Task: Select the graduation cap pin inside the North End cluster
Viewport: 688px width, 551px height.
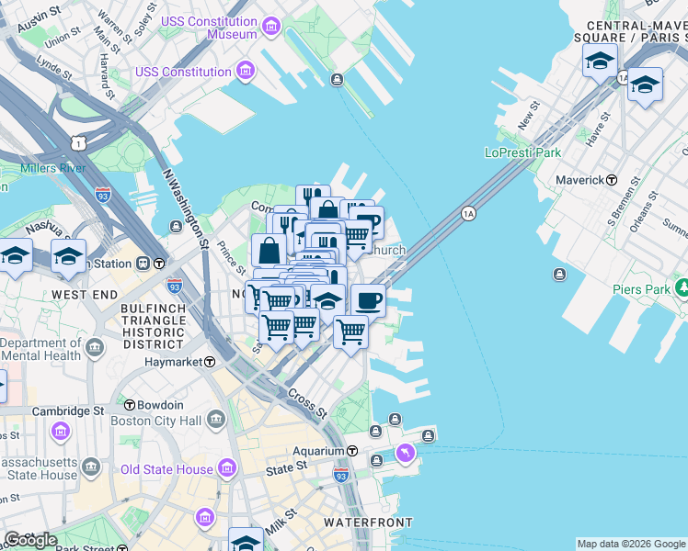Action: coord(329,302)
